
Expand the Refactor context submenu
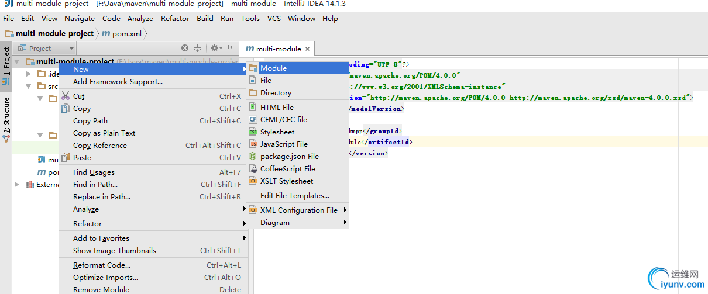point(153,223)
